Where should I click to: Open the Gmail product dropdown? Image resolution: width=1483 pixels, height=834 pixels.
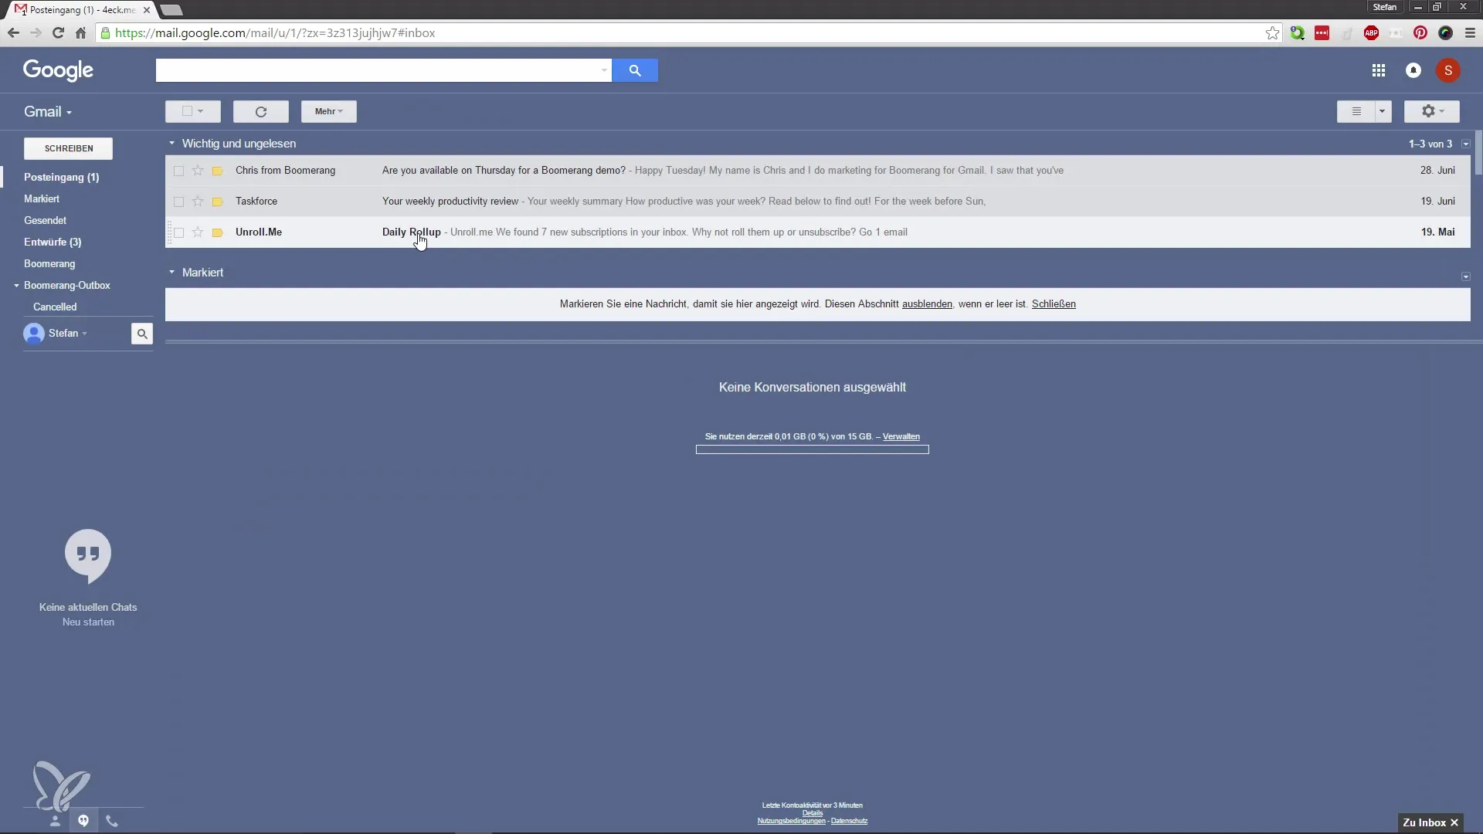[x=48, y=112]
